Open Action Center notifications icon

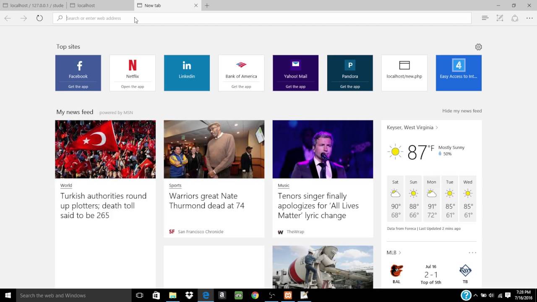coord(508,295)
